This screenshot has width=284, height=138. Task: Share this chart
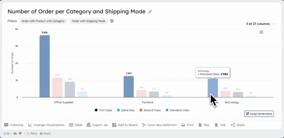pyautogui.click(x=238, y=125)
